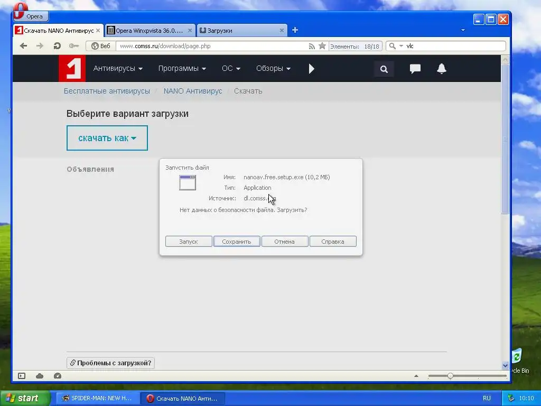
Task: Go forward with the forward arrow
Action: [40, 46]
